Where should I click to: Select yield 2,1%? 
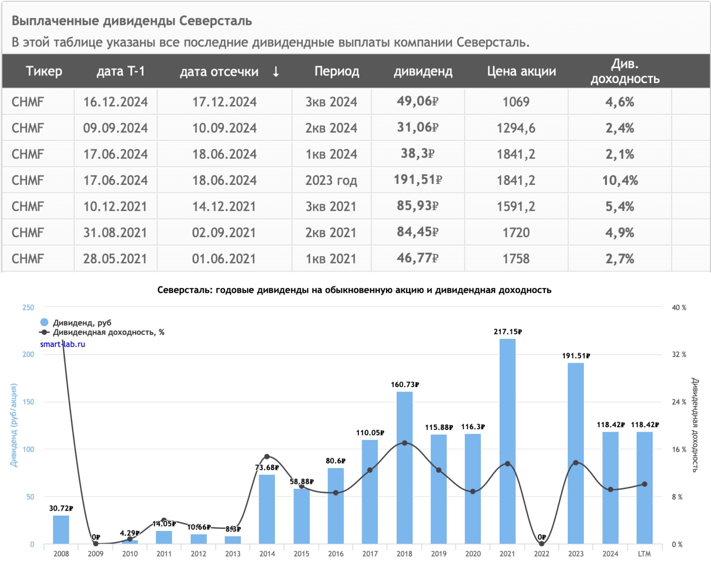click(x=619, y=154)
